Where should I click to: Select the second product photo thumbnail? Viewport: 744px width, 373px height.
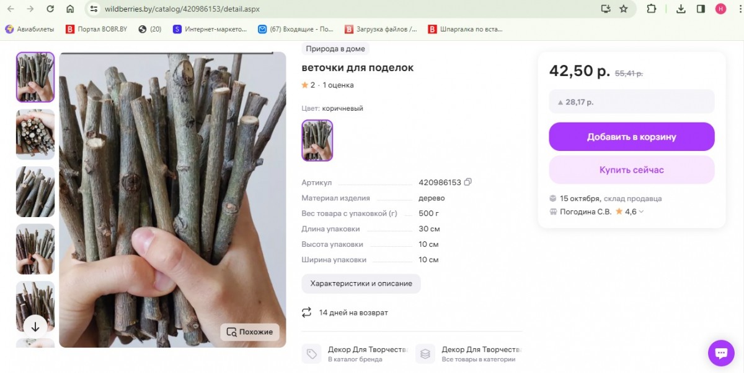pos(35,134)
